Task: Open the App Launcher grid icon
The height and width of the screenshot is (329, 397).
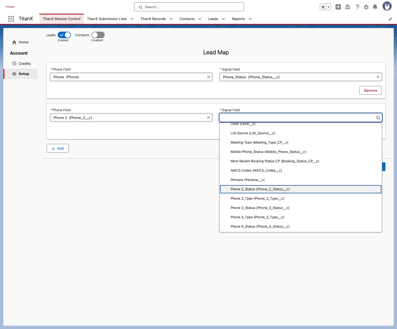Action: click(11, 19)
